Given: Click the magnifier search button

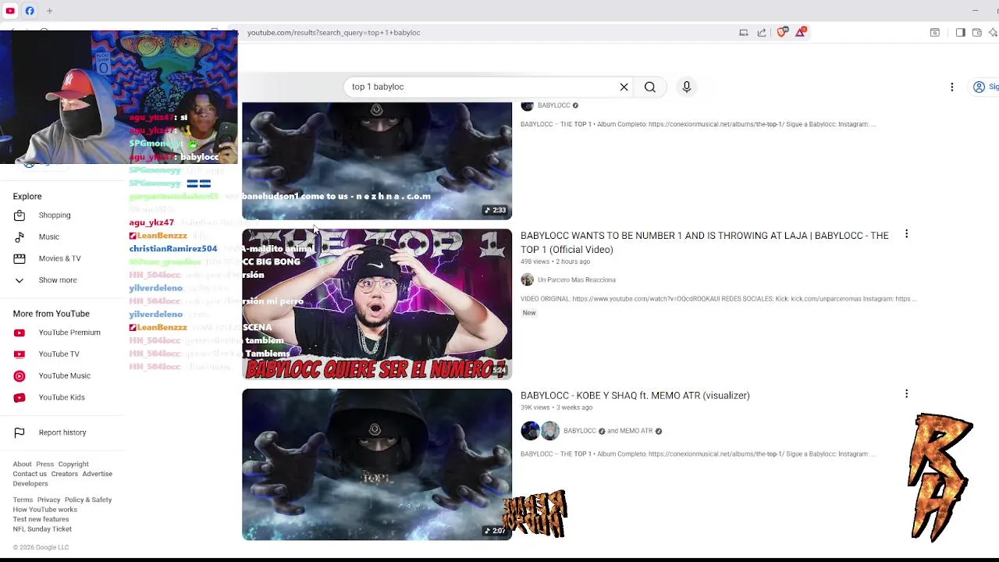Looking at the screenshot, I should pos(650,87).
